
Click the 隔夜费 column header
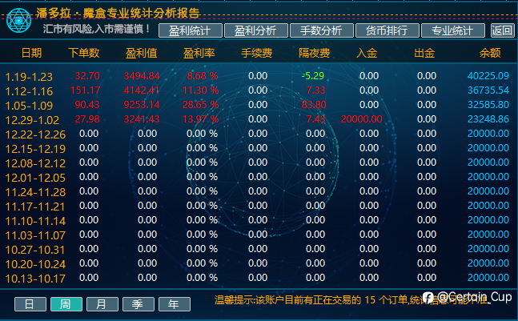click(x=314, y=53)
